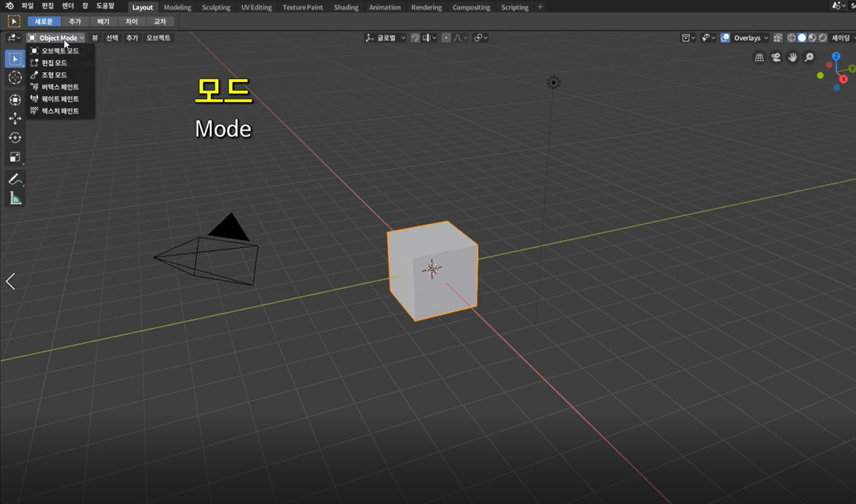
Task: Switch to material preview shading
Action: coord(812,37)
